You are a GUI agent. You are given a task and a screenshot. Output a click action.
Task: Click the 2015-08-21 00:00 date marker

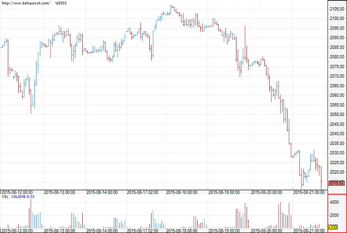(309, 193)
